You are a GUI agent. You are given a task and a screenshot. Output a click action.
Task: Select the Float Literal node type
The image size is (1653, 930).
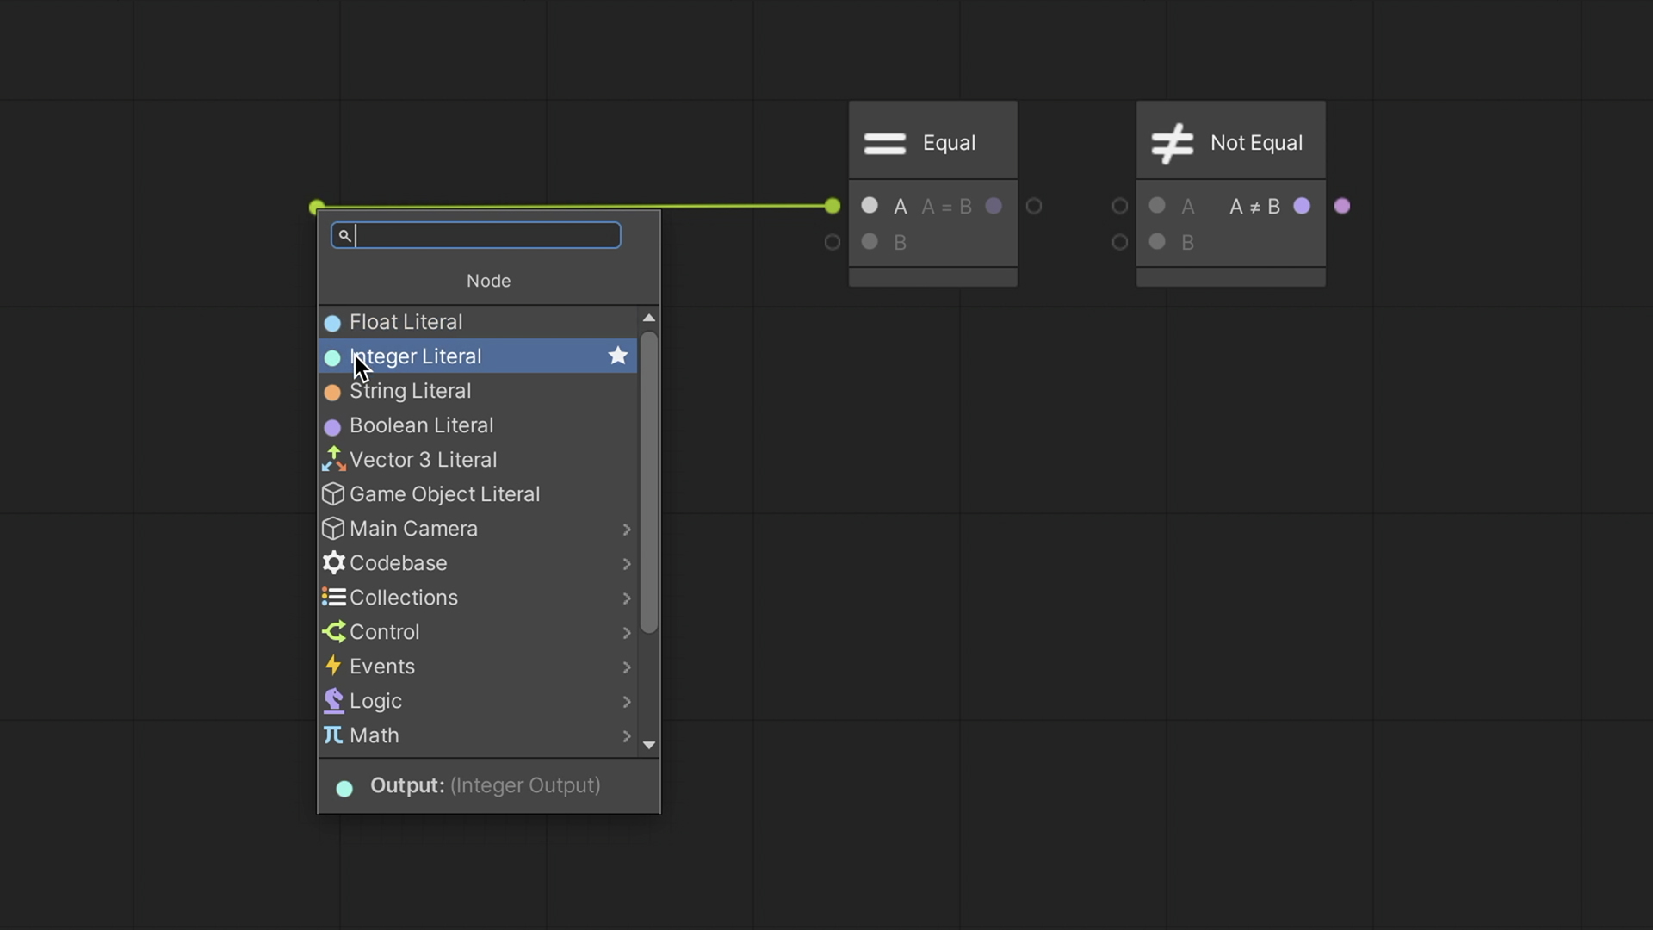tap(406, 321)
